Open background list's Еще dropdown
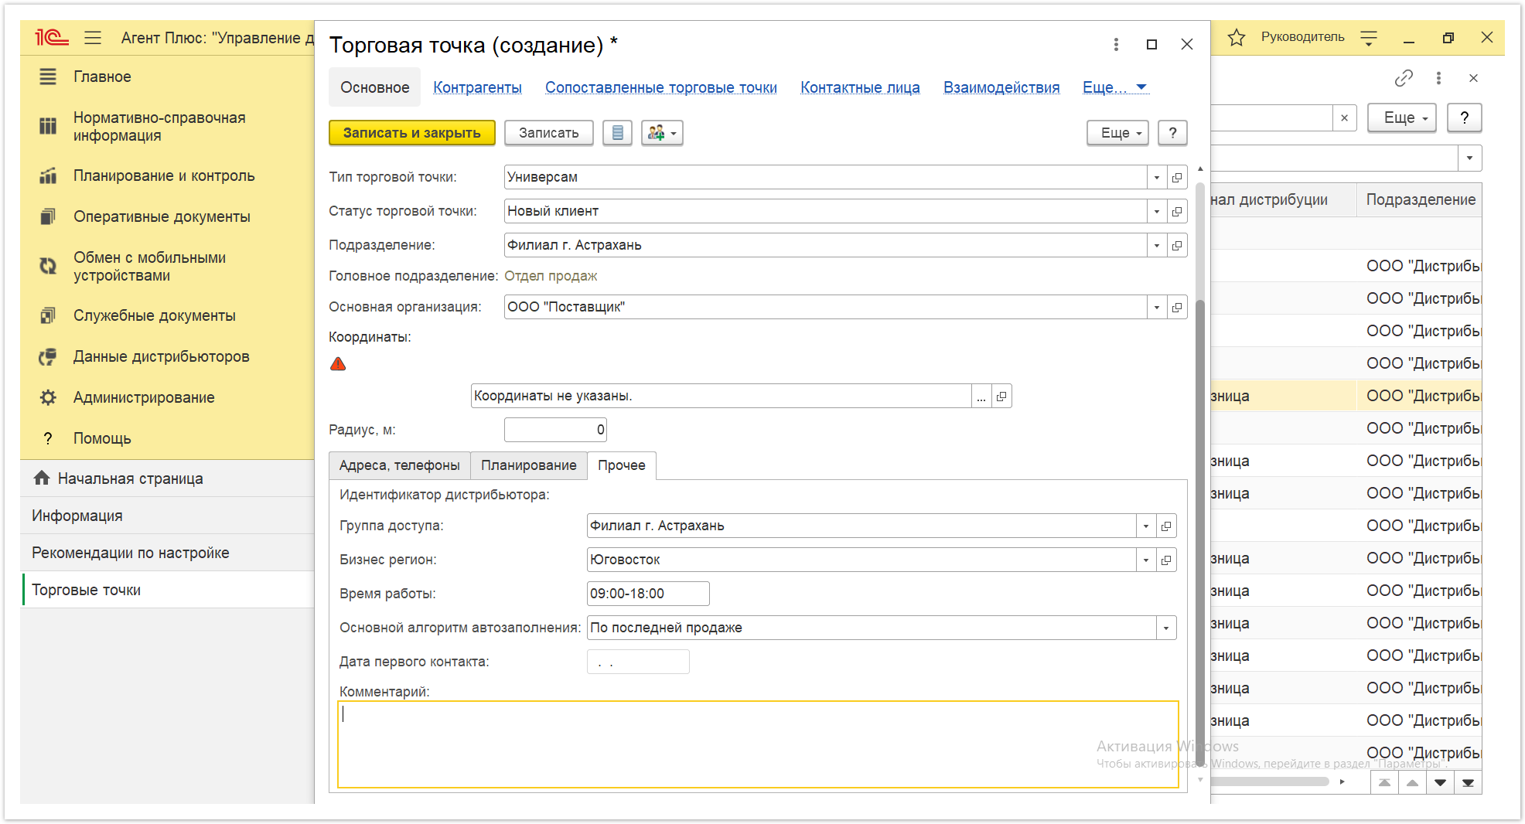Image resolution: width=1525 pixels, height=824 pixels. click(1402, 117)
